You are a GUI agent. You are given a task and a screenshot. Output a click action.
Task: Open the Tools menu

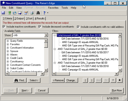tap(65, 8)
